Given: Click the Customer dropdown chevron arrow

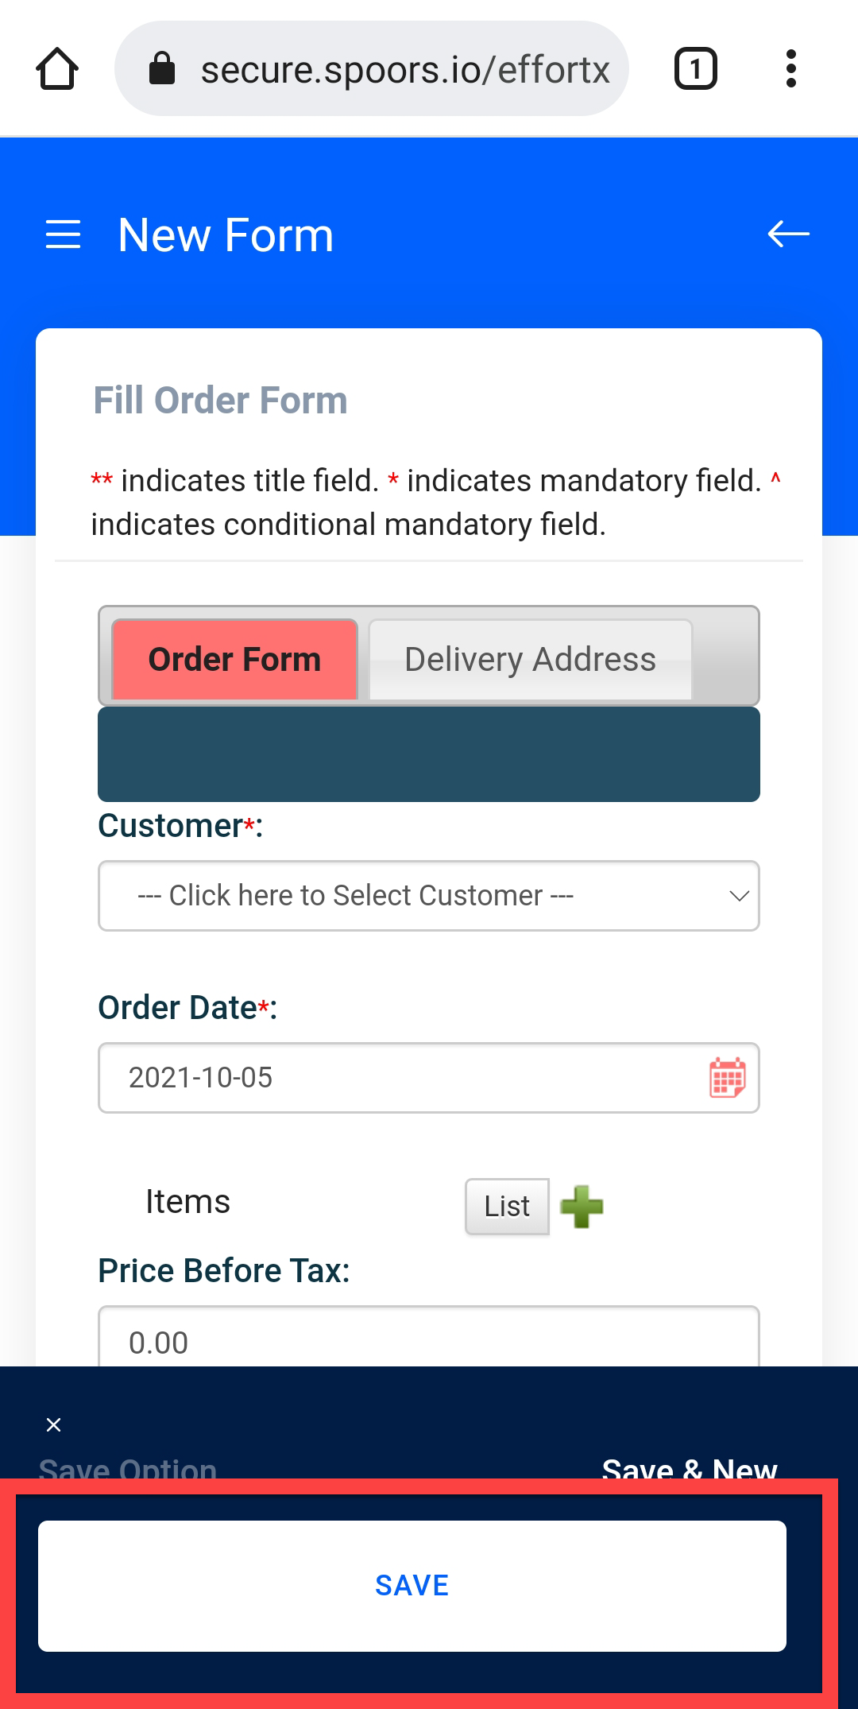Looking at the screenshot, I should 739,896.
